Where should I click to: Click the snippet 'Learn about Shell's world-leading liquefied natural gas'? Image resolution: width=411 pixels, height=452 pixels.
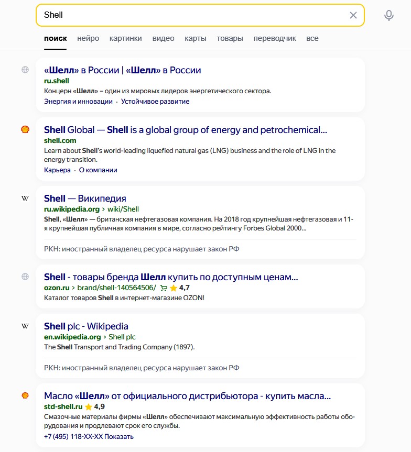click(190, 155)
